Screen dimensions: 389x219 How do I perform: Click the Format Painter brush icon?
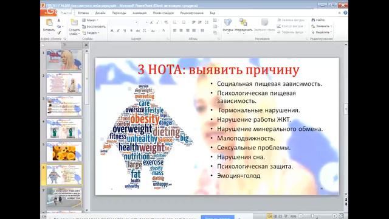59,32
